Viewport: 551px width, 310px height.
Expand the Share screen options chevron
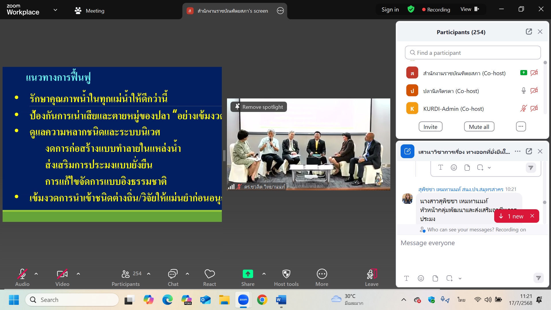264,274
